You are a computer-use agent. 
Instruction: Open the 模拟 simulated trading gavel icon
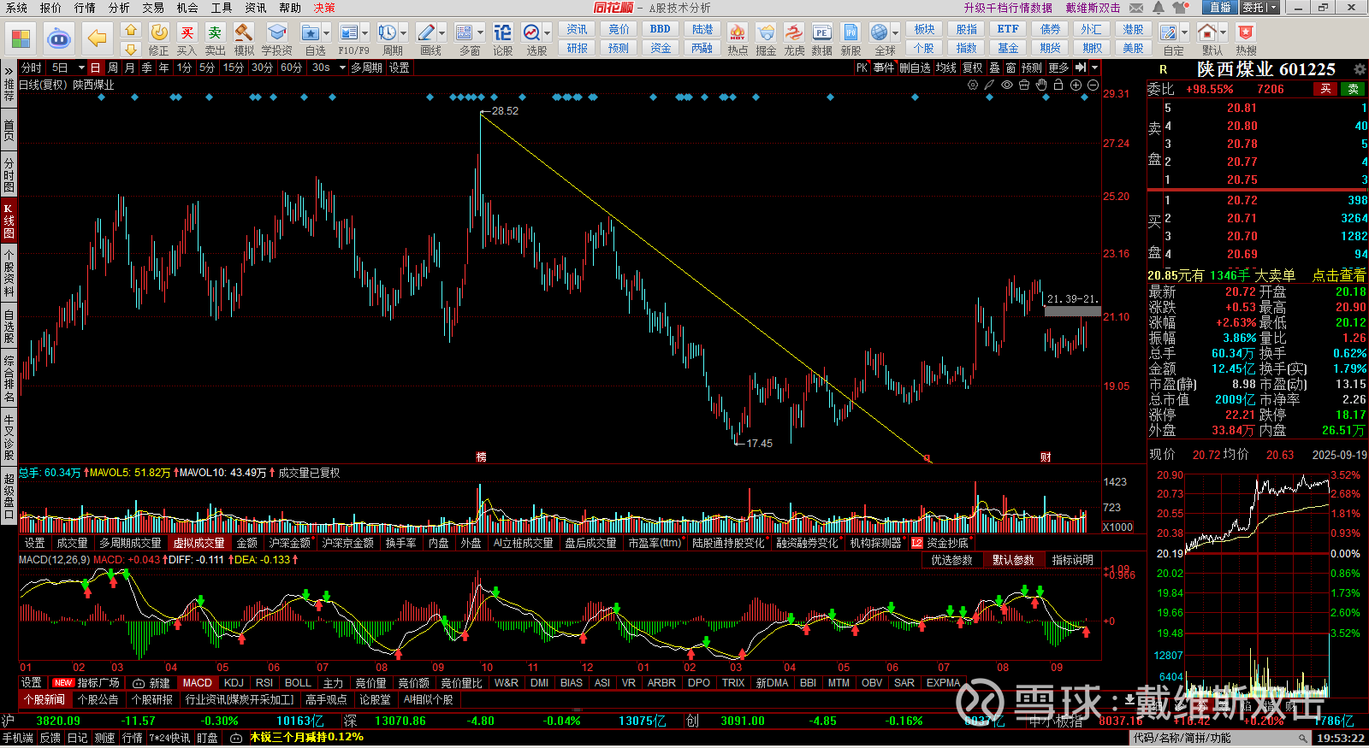coord(244,32)
